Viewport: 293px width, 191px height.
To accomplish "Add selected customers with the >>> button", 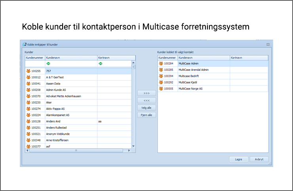I will [146, 93].
